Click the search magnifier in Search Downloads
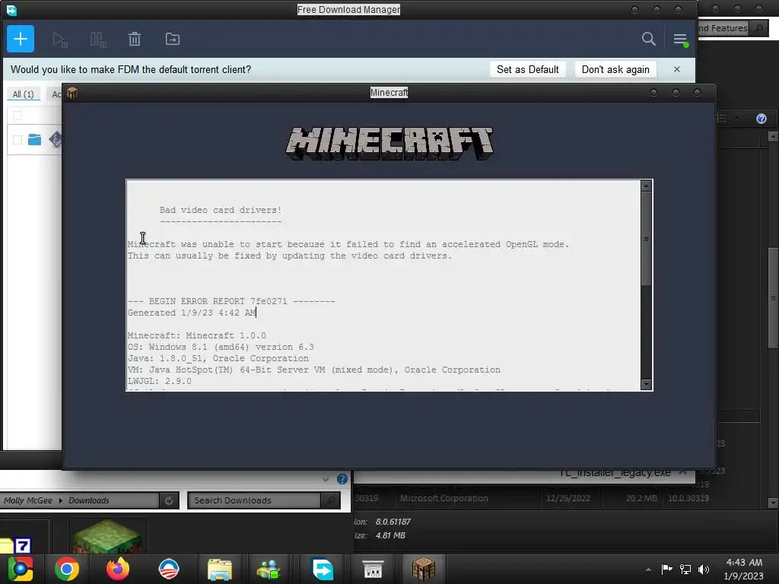This screenshot has height=584, width=779. (330, 500)
